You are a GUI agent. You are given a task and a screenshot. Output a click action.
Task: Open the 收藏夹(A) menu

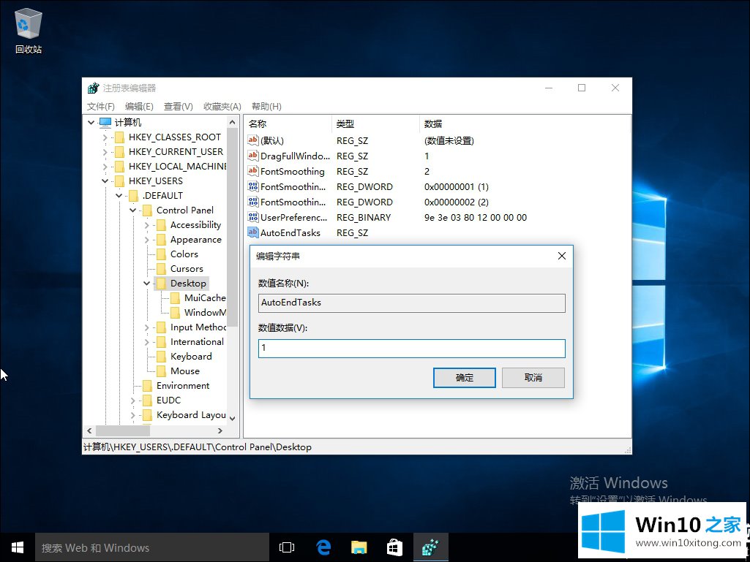[222, 107]
